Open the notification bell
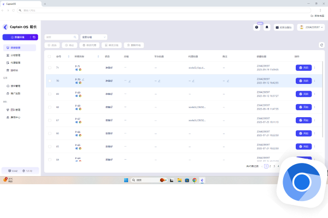Viewport: 328px width, 218px height. [267, 27]
